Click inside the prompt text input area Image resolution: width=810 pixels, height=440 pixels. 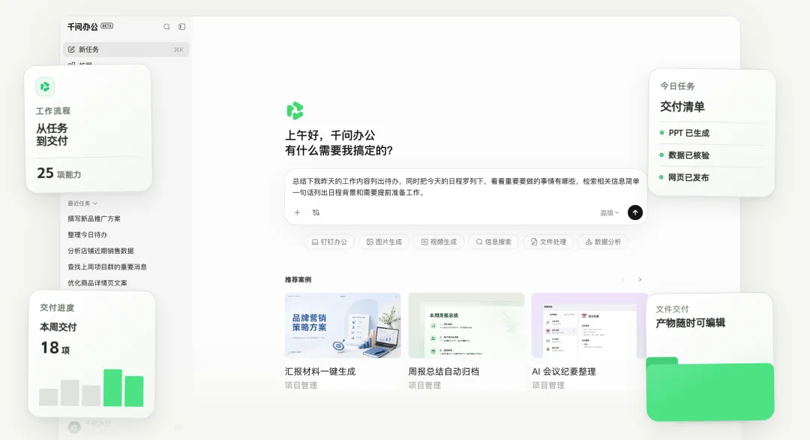[x=466, y=187]
